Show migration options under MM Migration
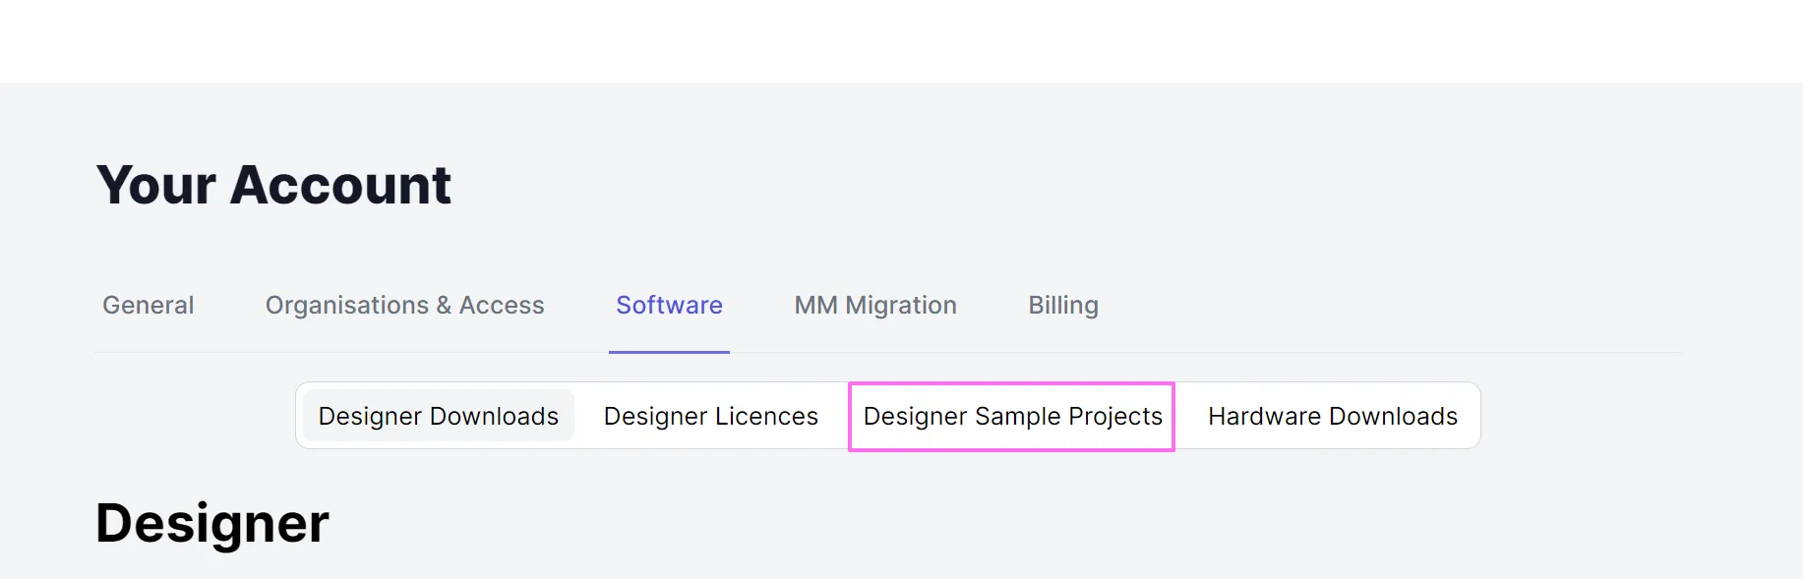Image resolution: width=1803 pixels, height=579 pixels. pyautogui.click(x=875, y=305)
